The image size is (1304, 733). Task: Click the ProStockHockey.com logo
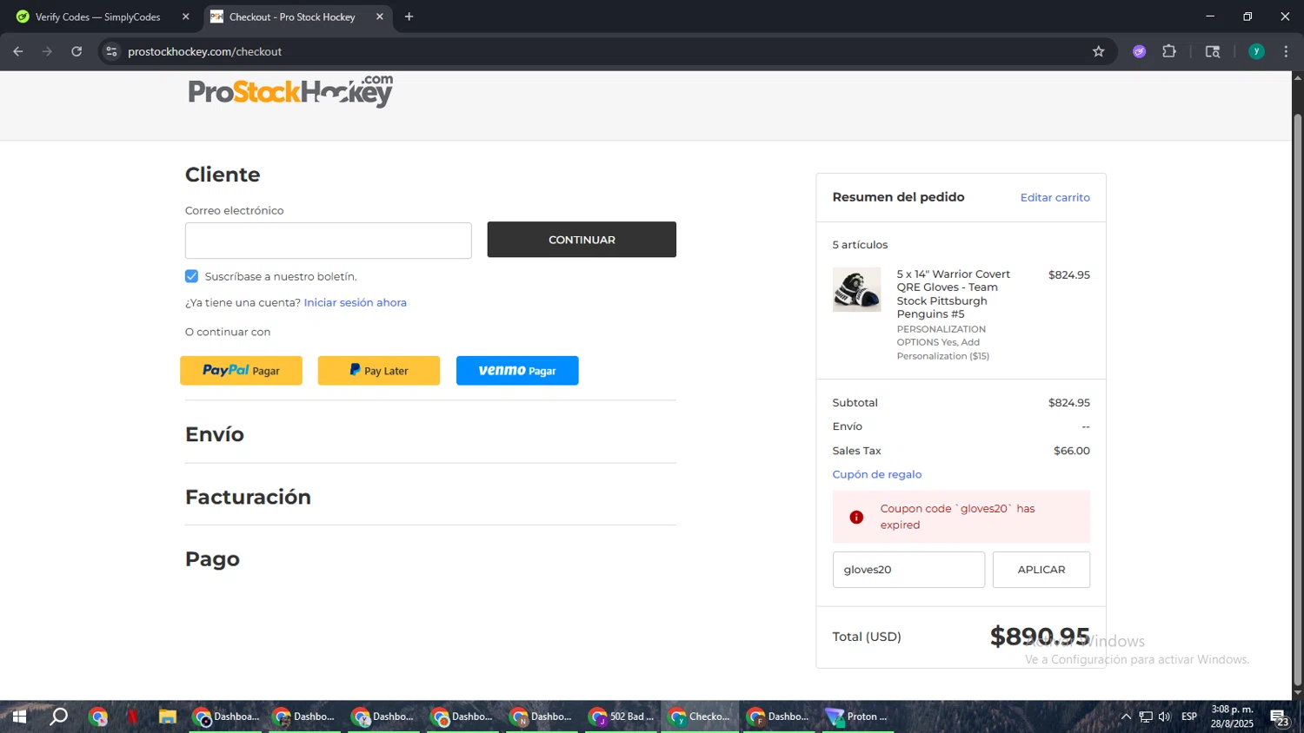click(x=290, y=91)
